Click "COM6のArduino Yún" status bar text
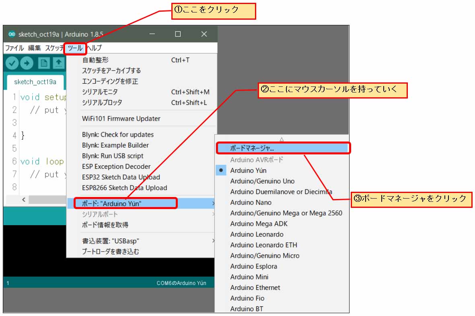The width and height of the screenshot is (475, 316). [x=181, y=283]
